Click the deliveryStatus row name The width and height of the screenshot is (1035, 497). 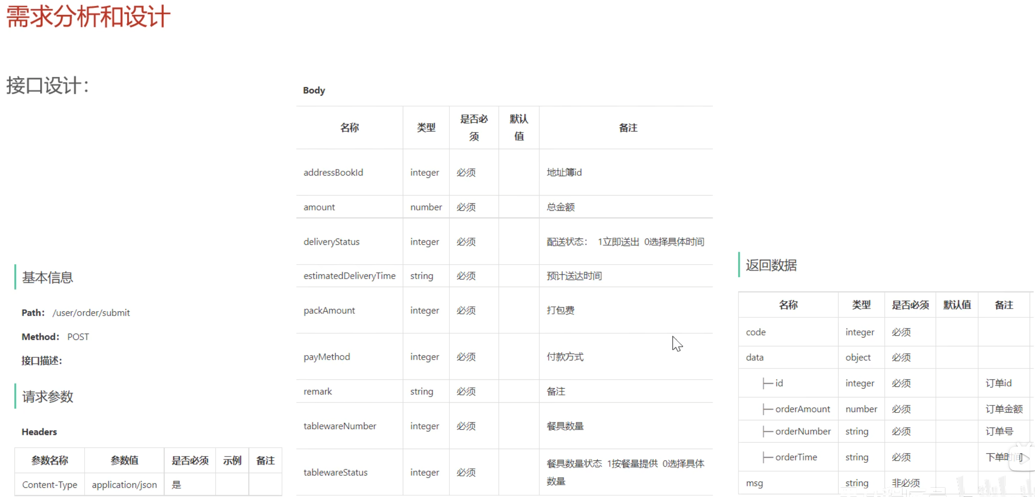click(331, 242)
